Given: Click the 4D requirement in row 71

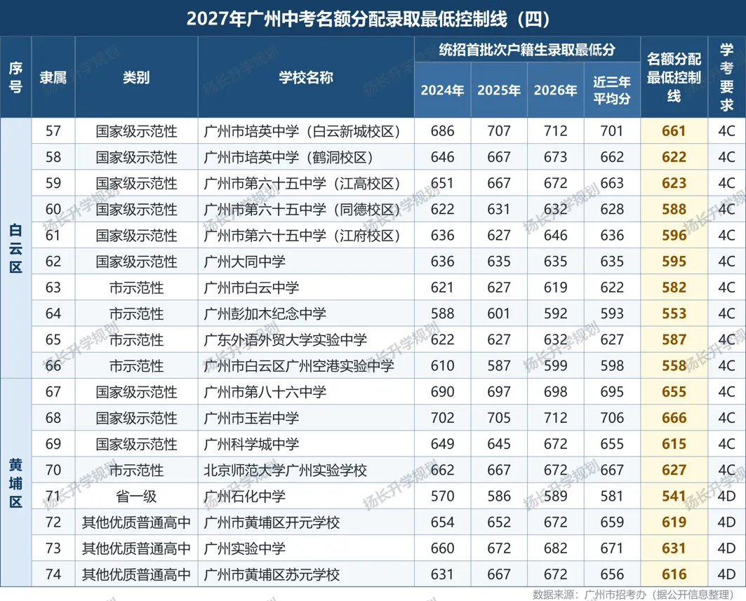Looking at the screenshot, I should coord(726,497).
